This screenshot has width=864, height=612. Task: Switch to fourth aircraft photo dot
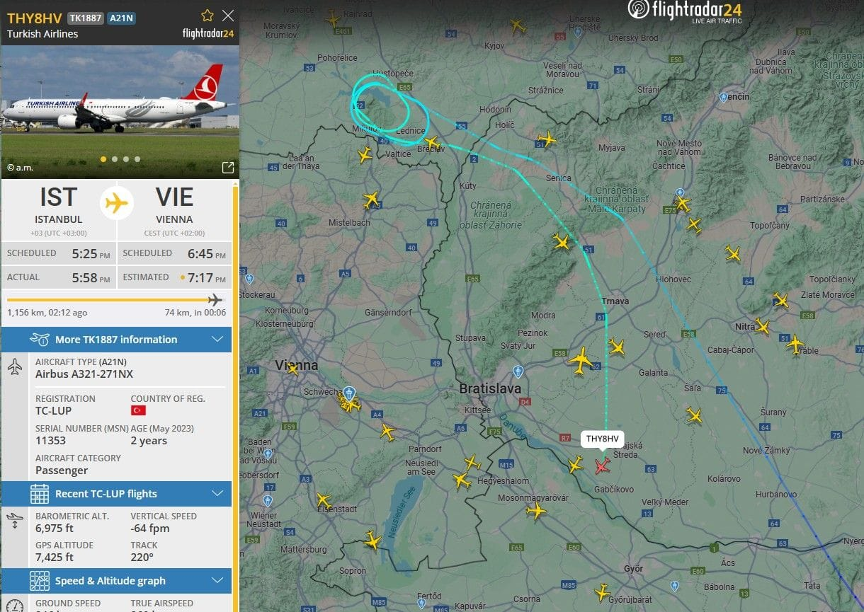137,159
